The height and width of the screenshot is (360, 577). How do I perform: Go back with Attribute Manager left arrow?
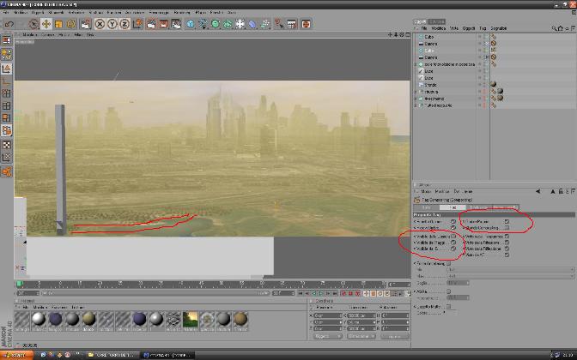tap(538, 191)
